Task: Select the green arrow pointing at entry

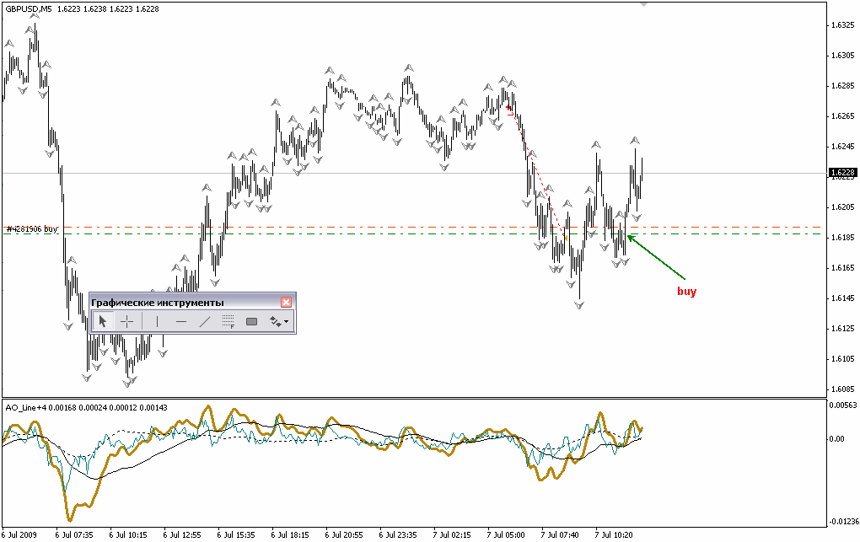Action: 656,257
